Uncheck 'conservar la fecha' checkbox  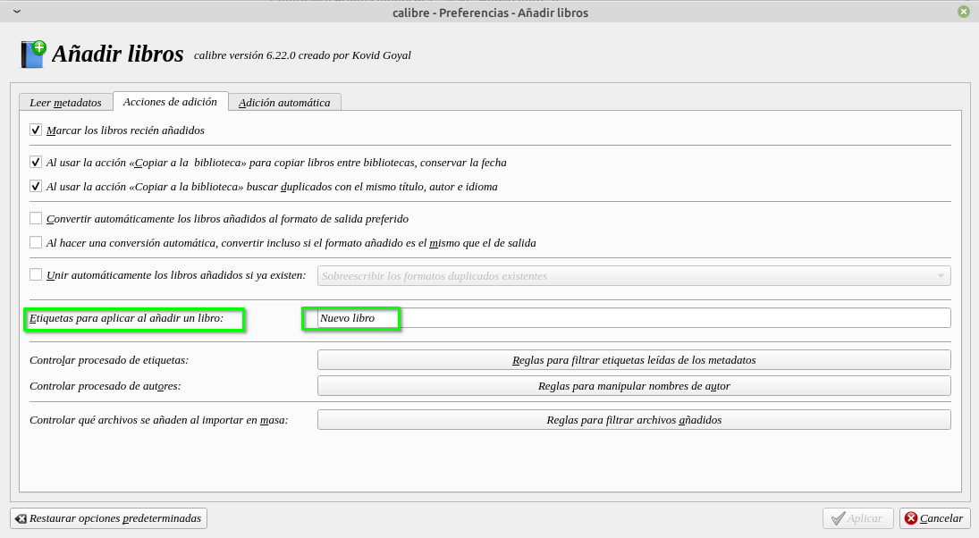click(x=36, y=163)
